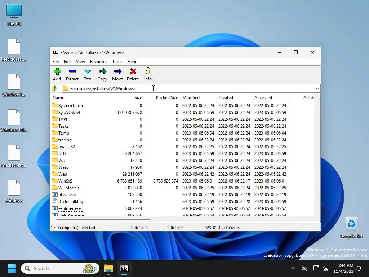Open the Tools menu

click(x=117, y=61)
